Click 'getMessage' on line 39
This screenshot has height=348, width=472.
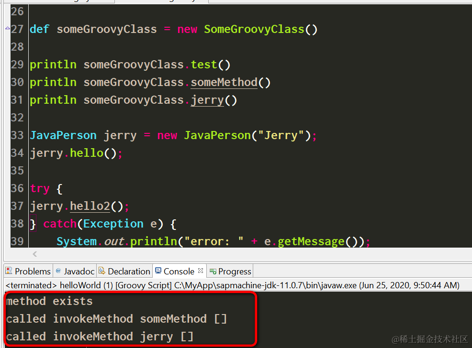coord(311,241)
